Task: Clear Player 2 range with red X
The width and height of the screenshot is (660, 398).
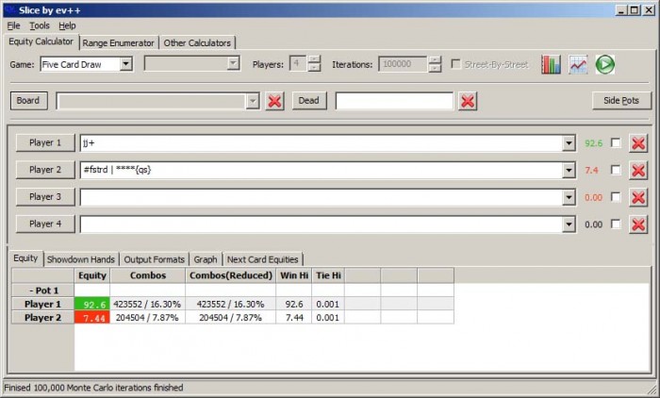Action: coord(638,170)
